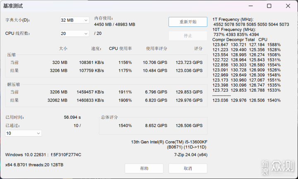Click the chevron arrow of passes box

click(38, 133)
